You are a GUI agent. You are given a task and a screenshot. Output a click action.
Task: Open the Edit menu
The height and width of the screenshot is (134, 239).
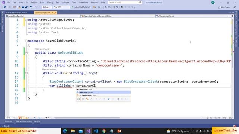pos(14,3)
